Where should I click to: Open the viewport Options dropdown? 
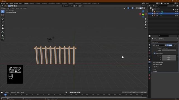pos(144,6)
